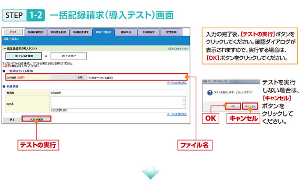Click the 戻る back button
Screen dimensions: 305x191
pyautogui.click(x=12, y=120)
